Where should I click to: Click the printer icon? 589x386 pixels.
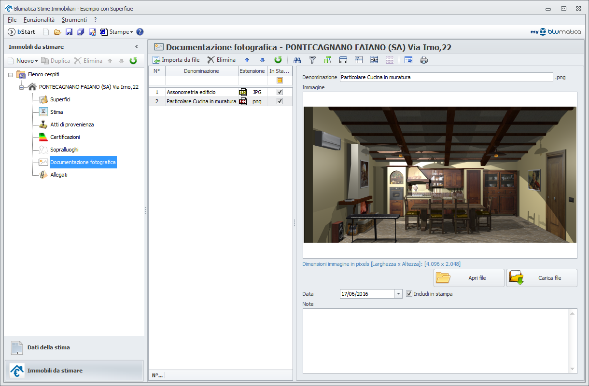coord(424,60)
